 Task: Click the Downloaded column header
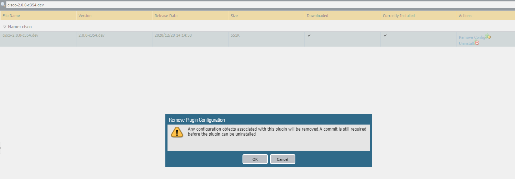342,16
